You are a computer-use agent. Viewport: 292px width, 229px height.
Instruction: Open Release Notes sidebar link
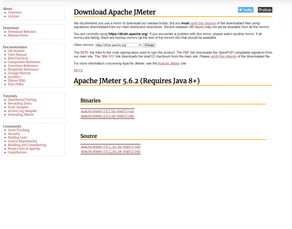tap(18, 35)
